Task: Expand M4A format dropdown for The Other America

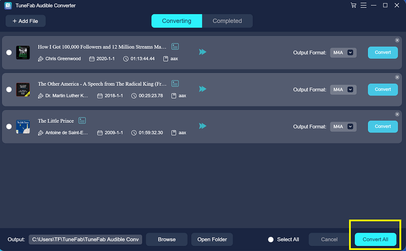Action: (x=344, y=89)
